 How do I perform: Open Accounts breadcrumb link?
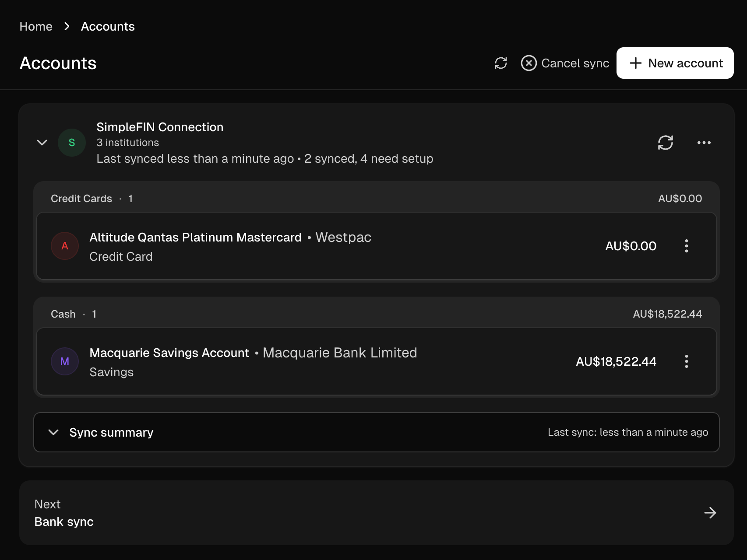click(108, 26)
